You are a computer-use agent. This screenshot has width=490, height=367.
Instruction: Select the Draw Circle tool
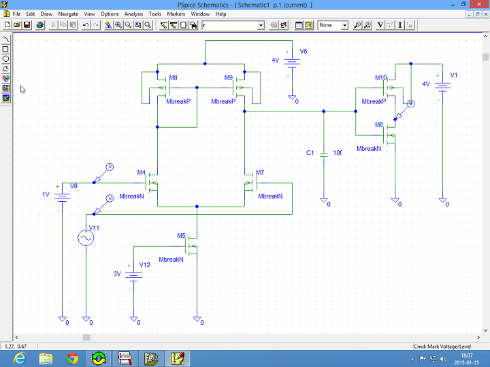(x=6, y=58)
